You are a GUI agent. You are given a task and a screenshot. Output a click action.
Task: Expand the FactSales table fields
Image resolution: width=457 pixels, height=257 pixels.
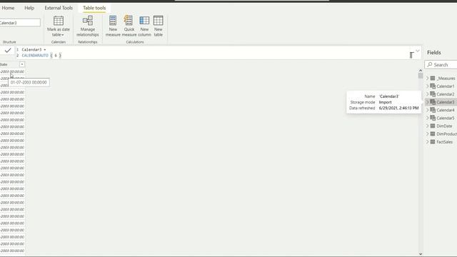click(x=427, y=141)
